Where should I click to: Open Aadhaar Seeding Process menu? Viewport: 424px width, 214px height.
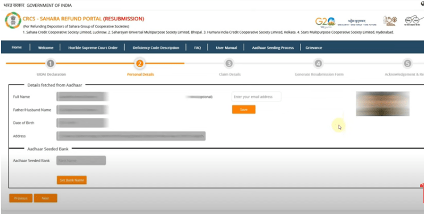(273, 48)
